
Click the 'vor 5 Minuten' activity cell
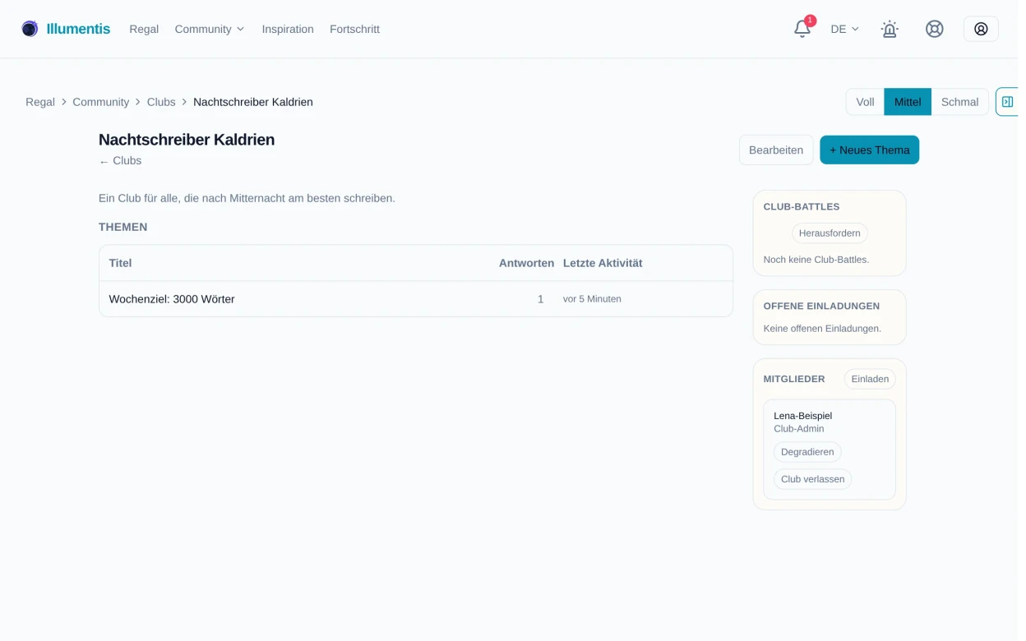592,299
